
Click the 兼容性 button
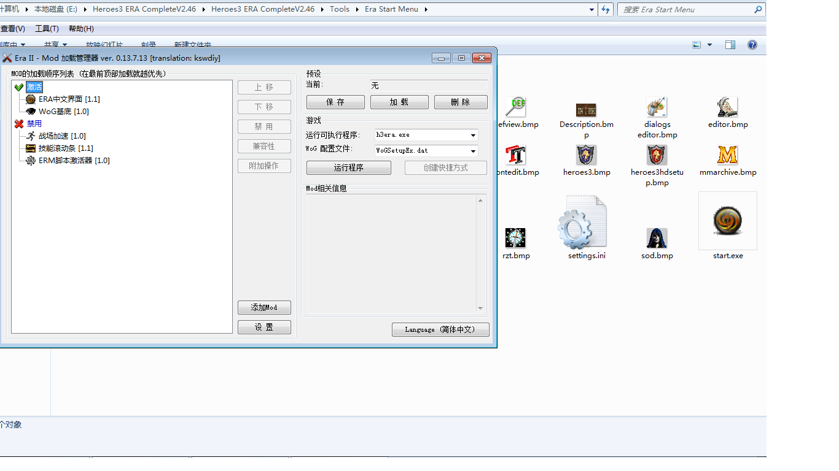(x=264, y=146)
